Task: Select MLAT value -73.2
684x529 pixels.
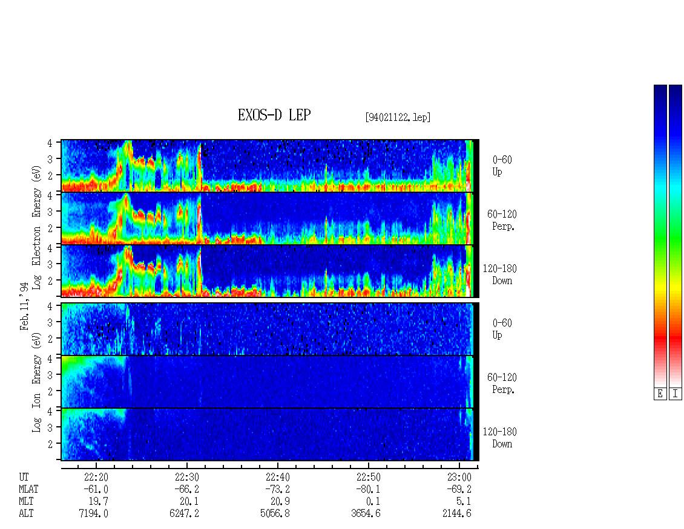Action: point(277,489)
